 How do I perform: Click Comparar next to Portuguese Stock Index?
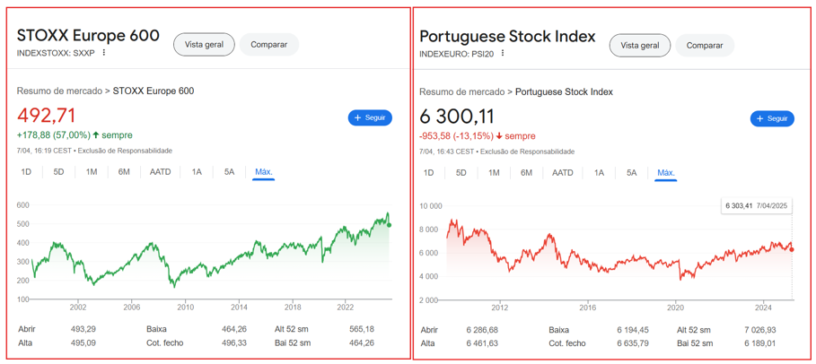[x=705, y=45]
